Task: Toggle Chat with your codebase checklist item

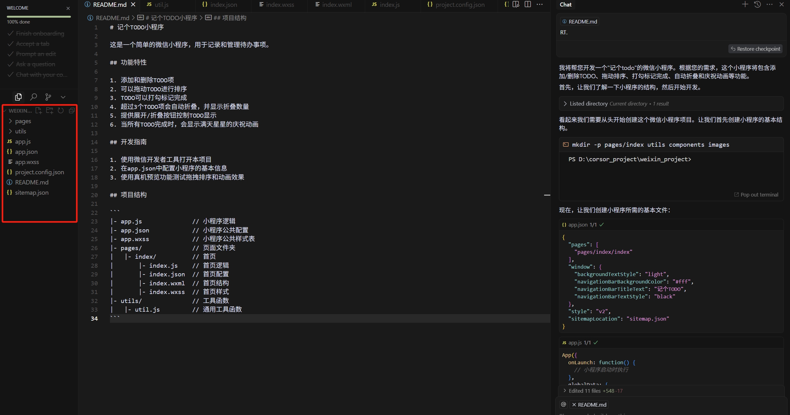Action: click(37, 75)
